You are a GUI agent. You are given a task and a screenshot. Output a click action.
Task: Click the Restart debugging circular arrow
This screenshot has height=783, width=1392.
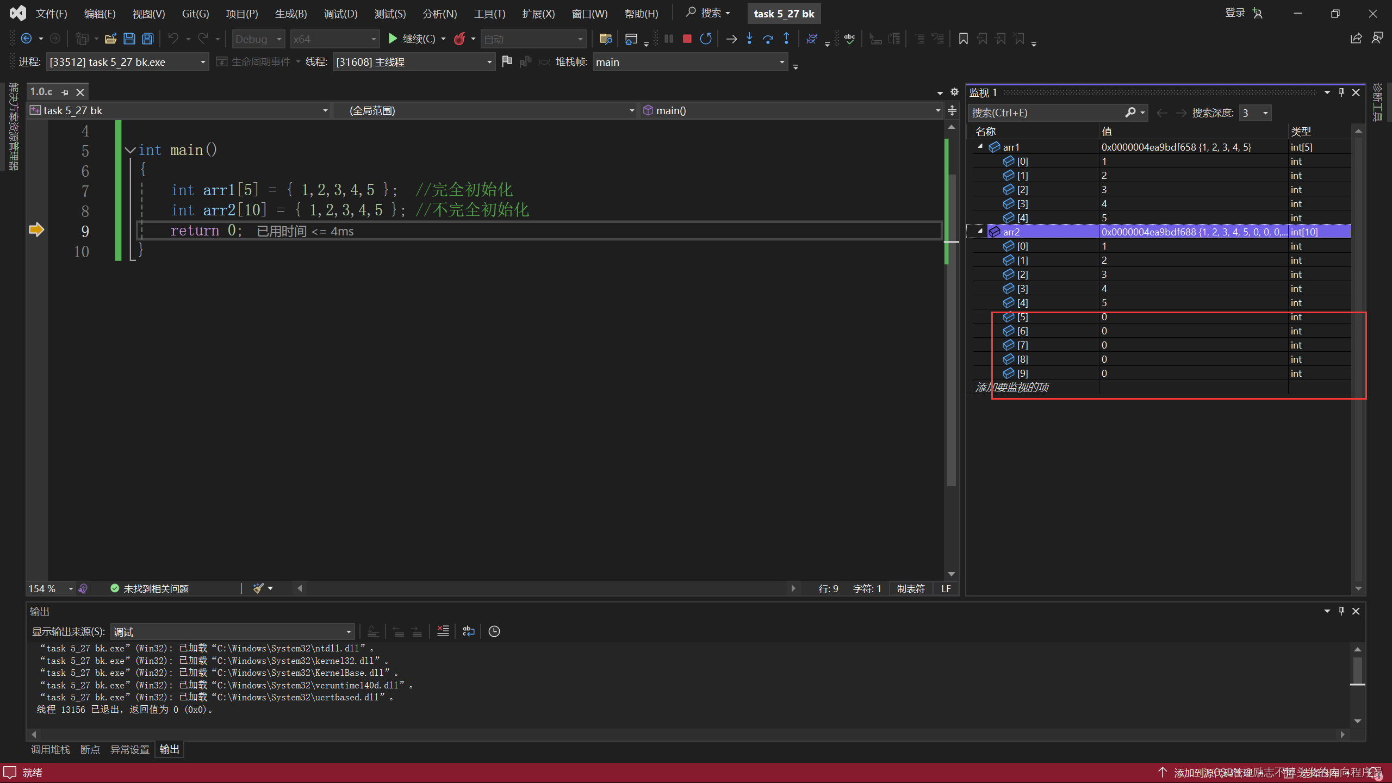pyautogui.click(x=706, y=39)
